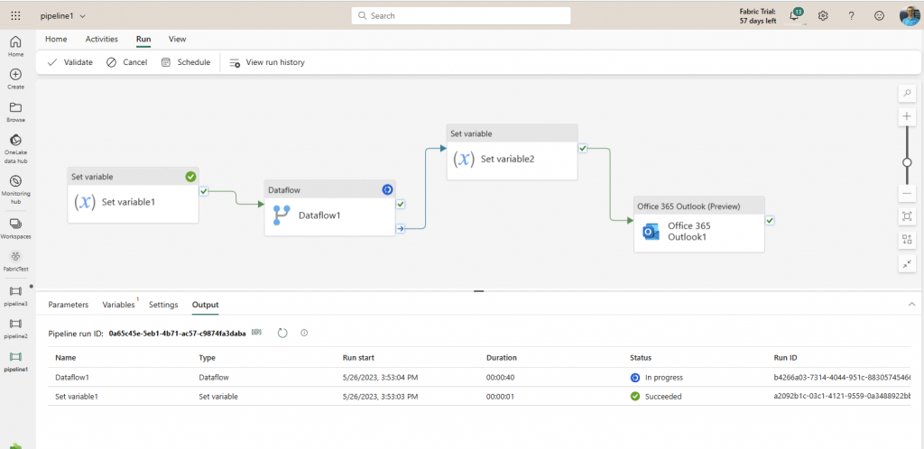Viewport: 924px width, 449px height.
Task: Click the success checkbox on Set variable2 node
Action: pos(583,148)
